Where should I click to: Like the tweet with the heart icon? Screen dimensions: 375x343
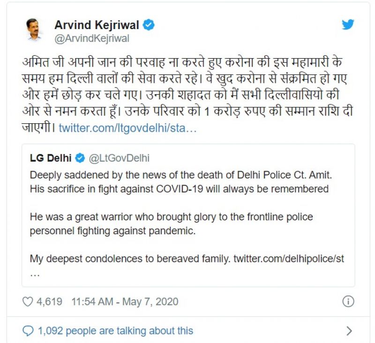[27, 301]
